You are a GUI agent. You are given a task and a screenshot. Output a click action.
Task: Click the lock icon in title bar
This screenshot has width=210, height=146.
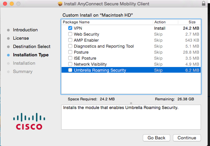tap(204, 3)
